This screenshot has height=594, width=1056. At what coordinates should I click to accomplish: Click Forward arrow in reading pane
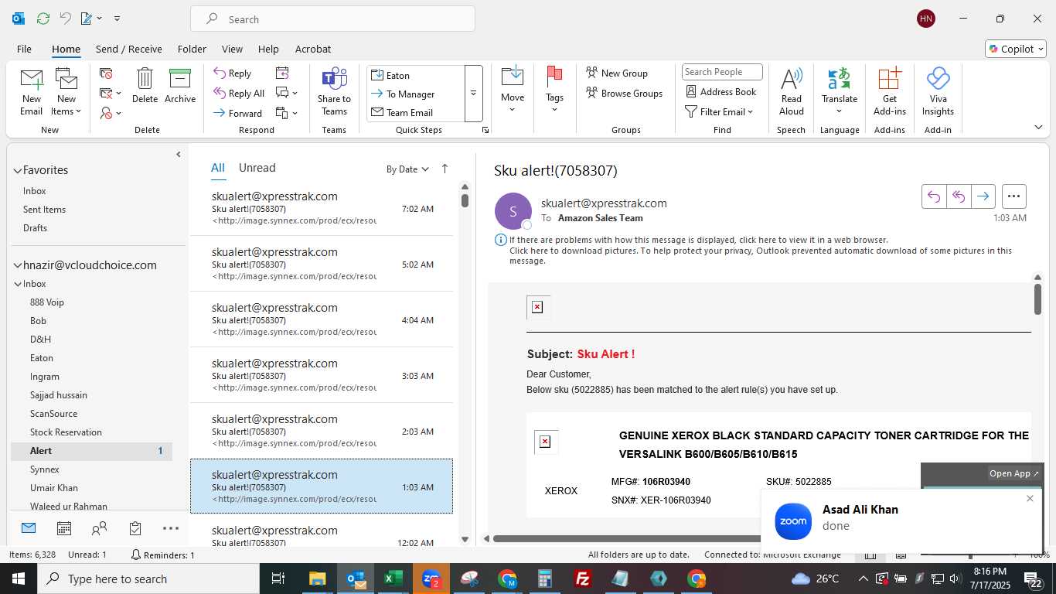coord(983,196)
